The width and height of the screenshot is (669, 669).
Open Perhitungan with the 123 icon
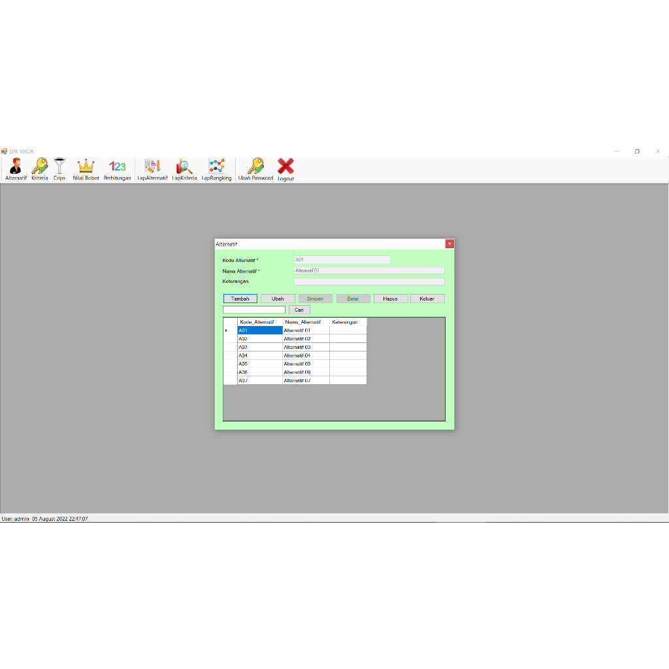pyautogui.click(x=117, y=169)
